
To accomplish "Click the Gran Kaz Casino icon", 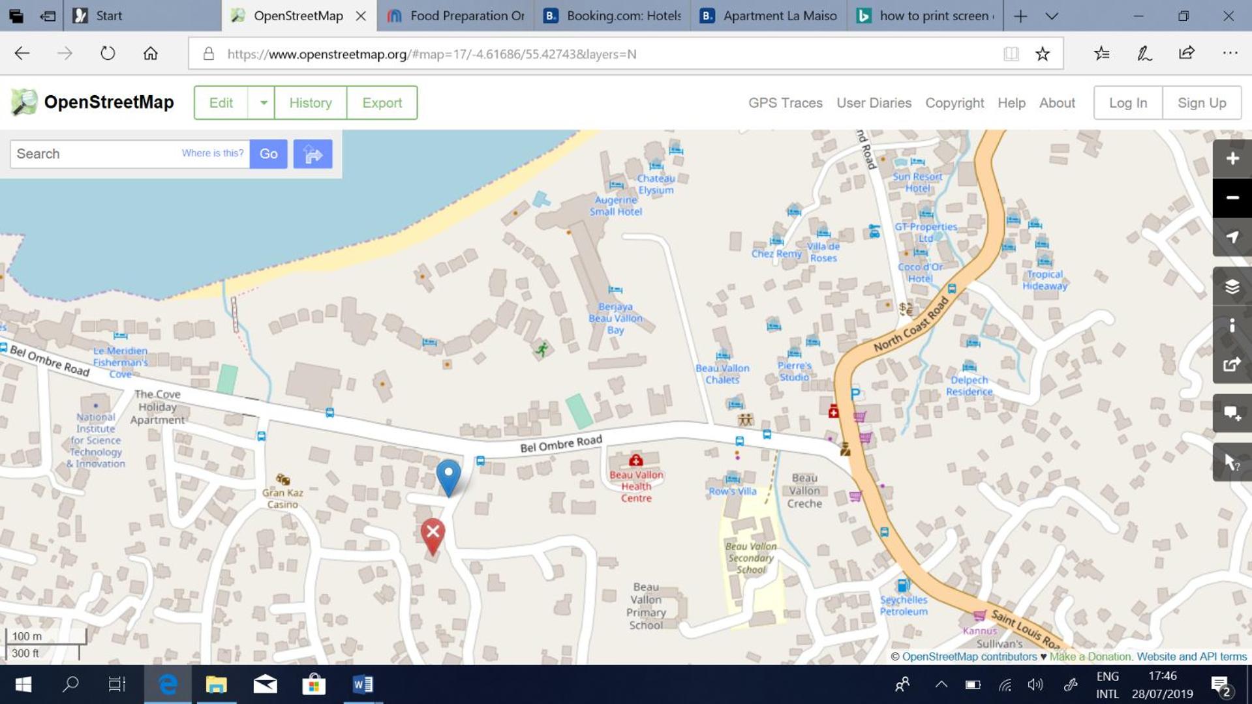I will coord(282,479).
